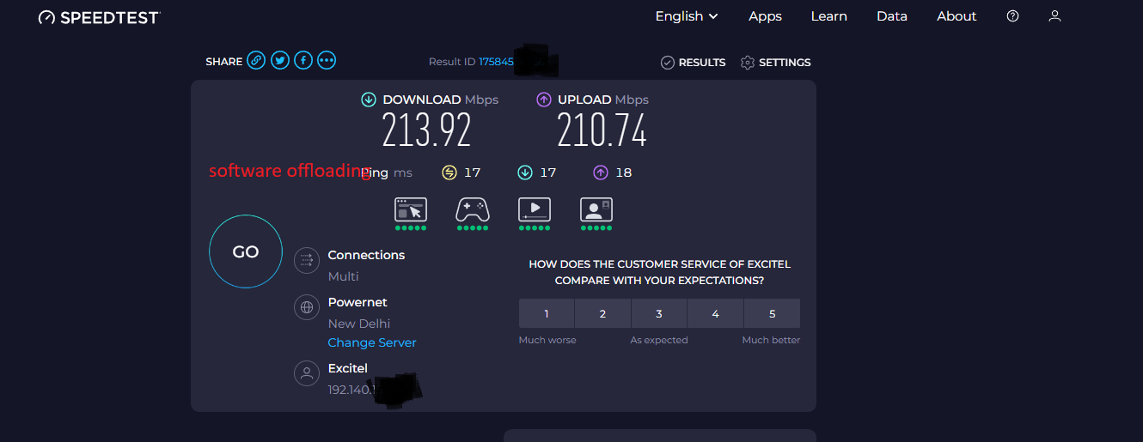Click the help question mark icon

click(x=1012, y=16)
